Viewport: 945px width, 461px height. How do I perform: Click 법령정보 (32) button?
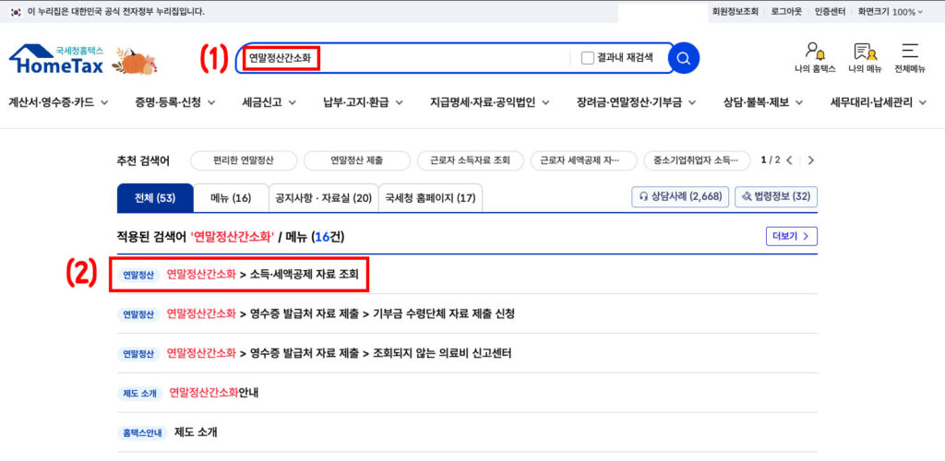pos(776,196)
